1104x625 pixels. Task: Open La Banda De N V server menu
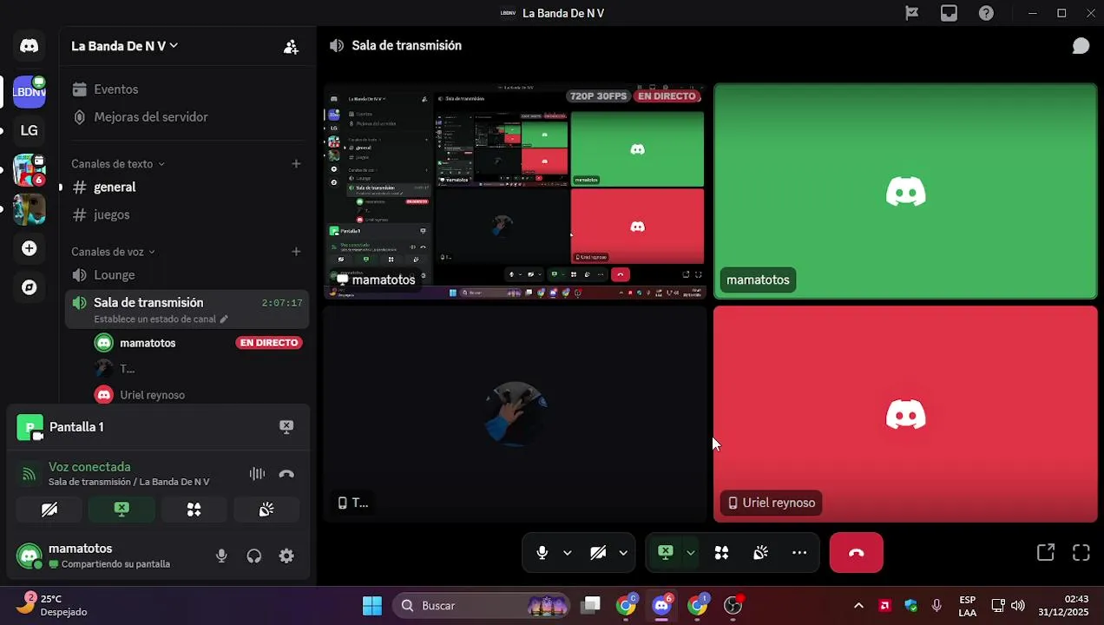point(124,46)
